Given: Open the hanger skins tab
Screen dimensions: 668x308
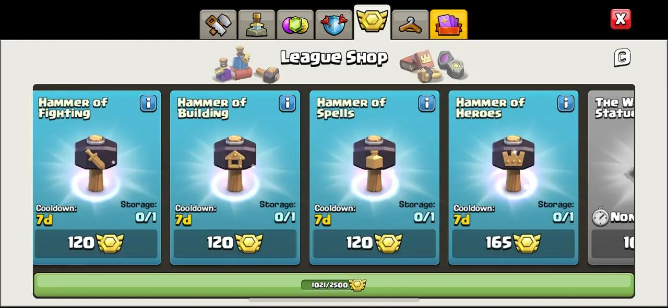Looking at the screenshot, I should 410,24.
